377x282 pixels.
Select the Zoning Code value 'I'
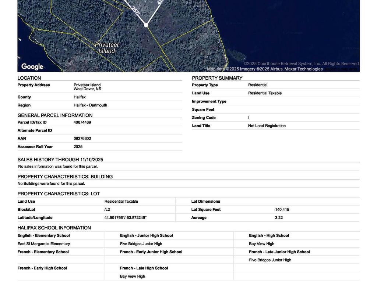coord(249,117)
